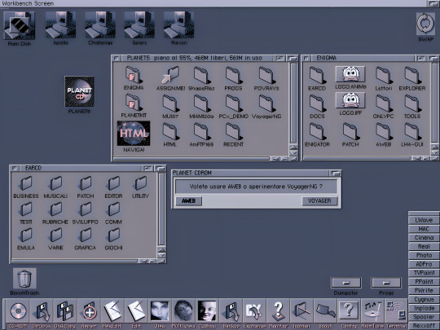Screen dimensions: 440x330
Task: Click the SWAP icon
Action: coord(425,24)
